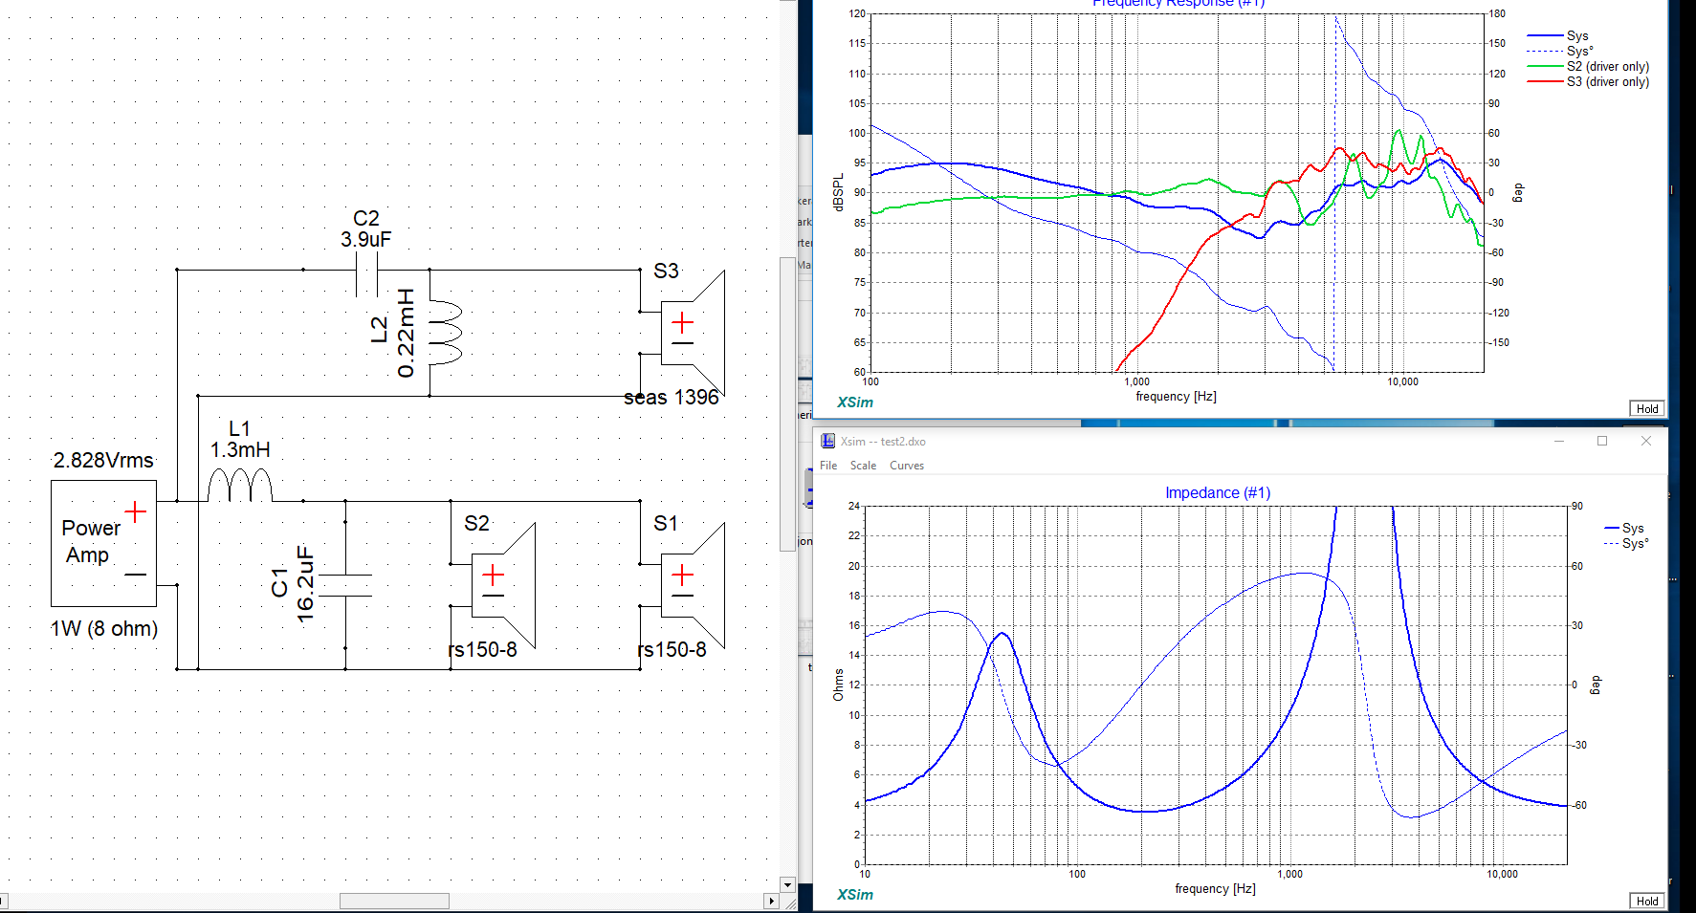Select the Power Amp block
The image size is (1696, 913).
click(x=103, y=543)
